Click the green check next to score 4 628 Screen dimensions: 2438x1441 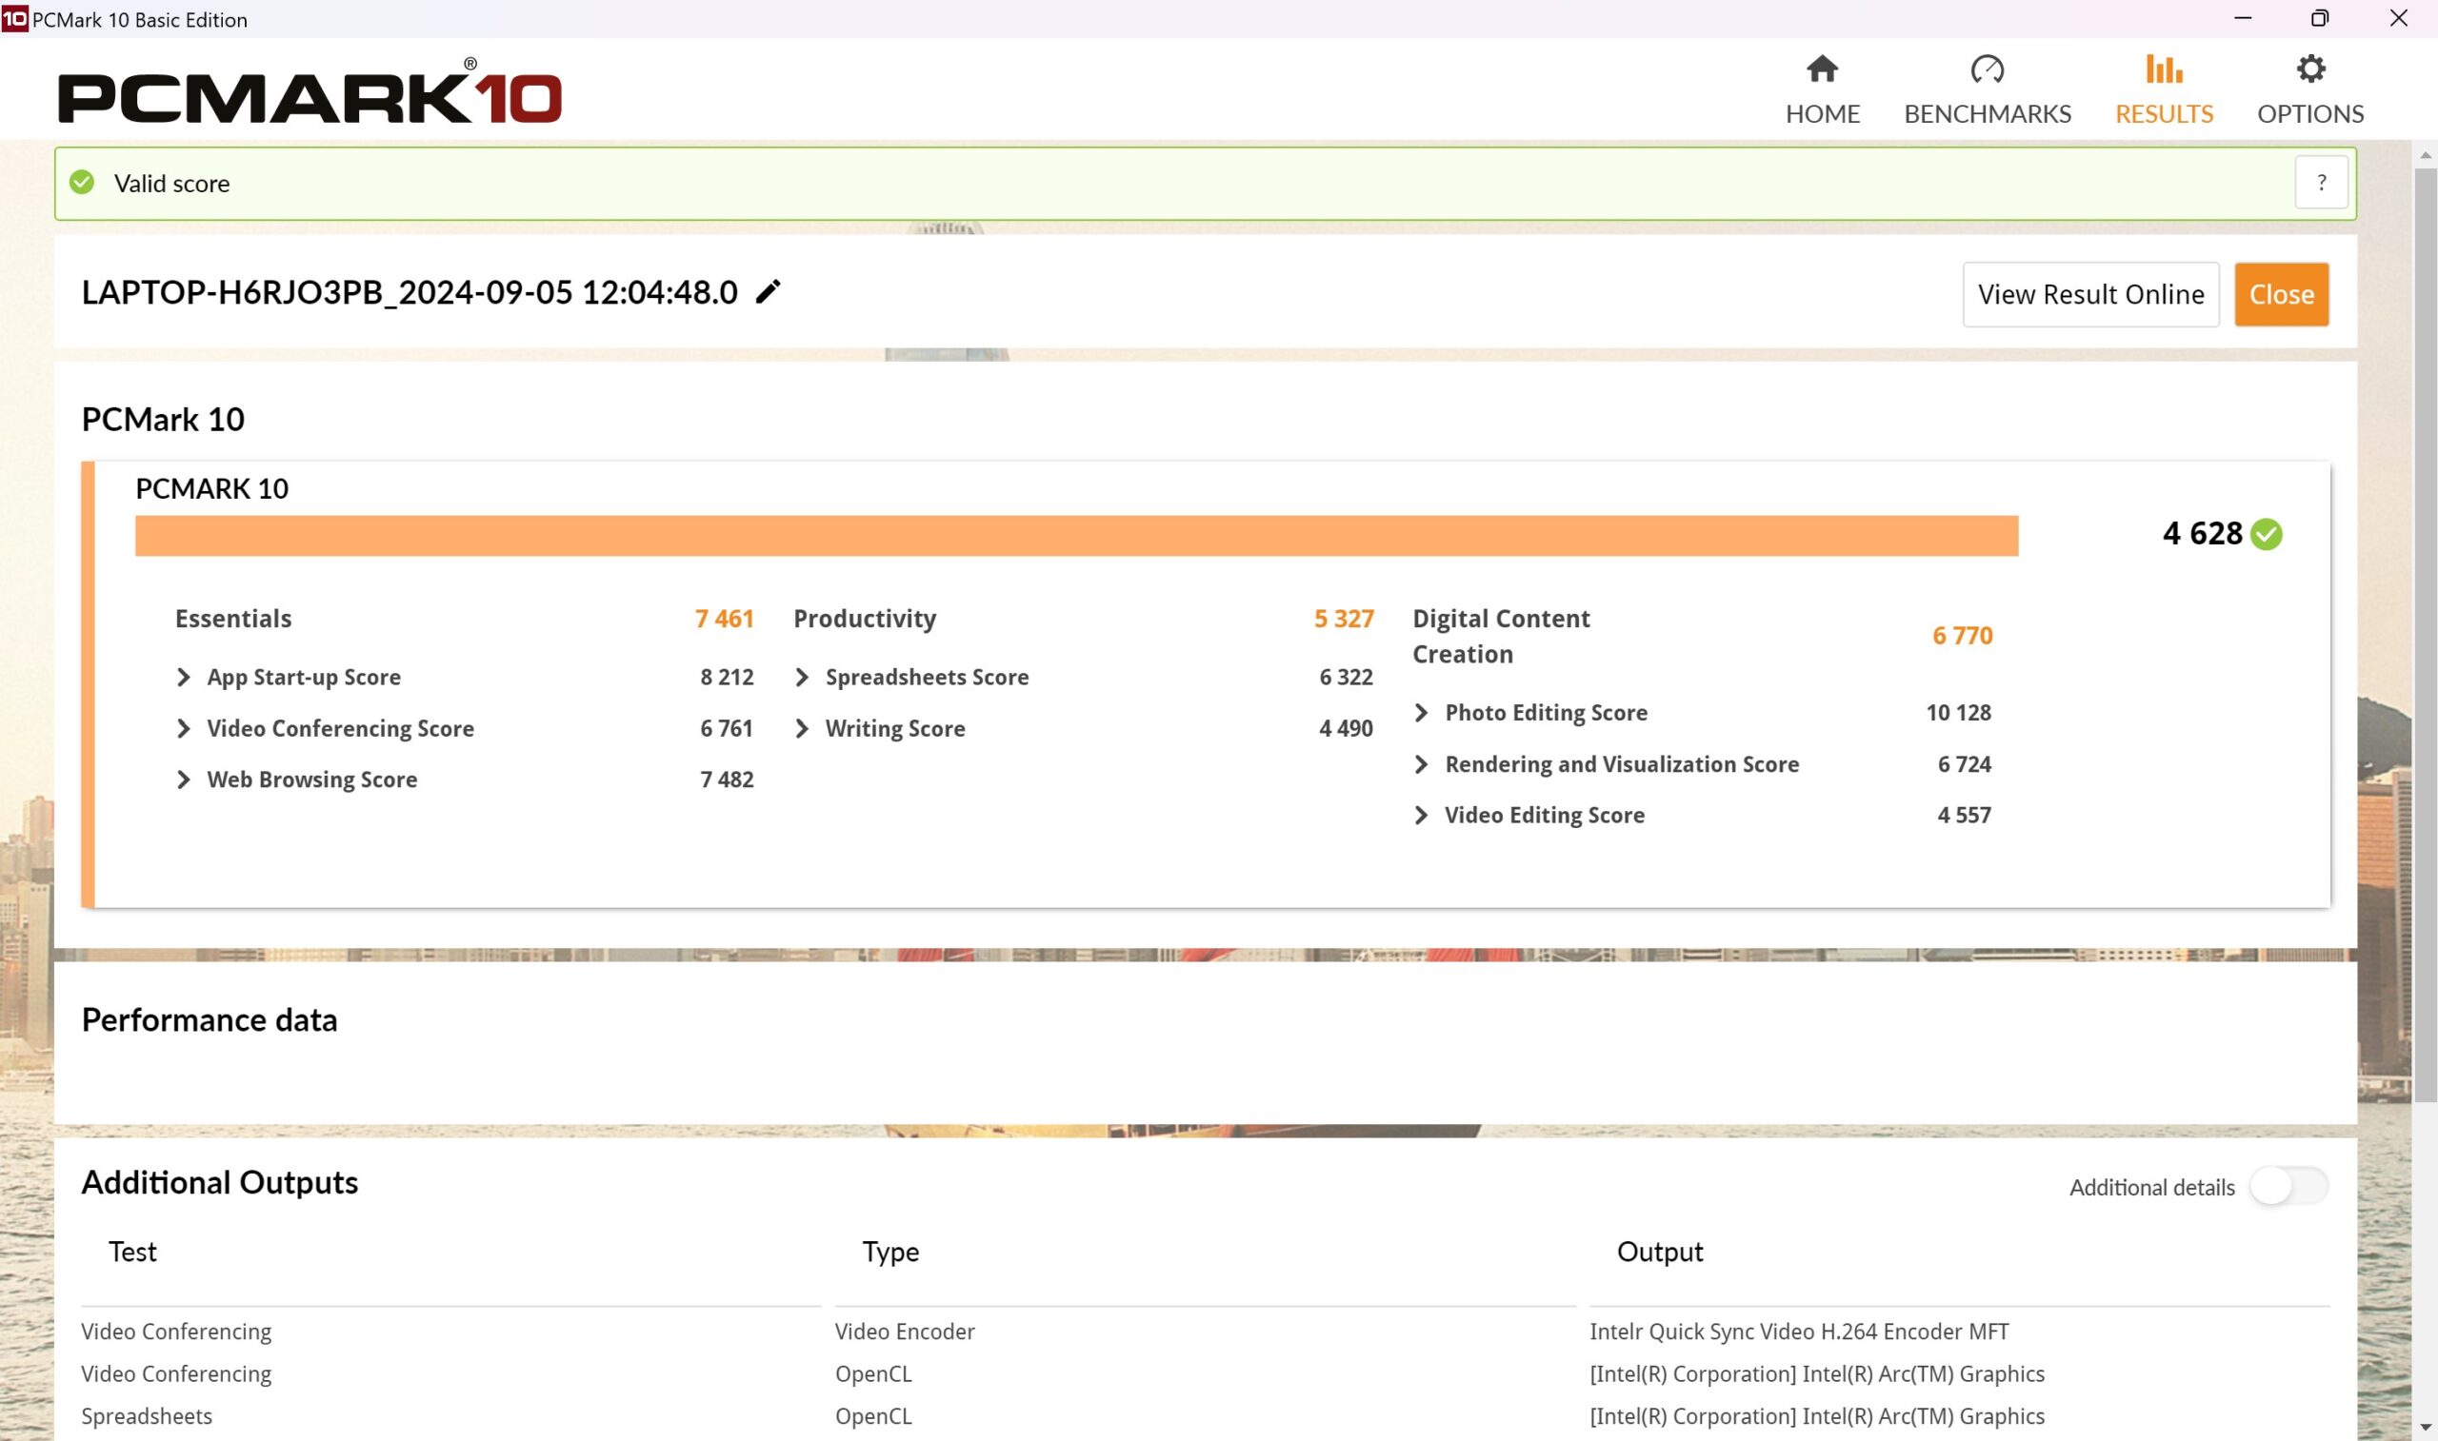coord(2266,534)
